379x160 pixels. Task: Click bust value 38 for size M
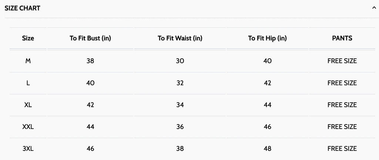(x=90, y=61)
